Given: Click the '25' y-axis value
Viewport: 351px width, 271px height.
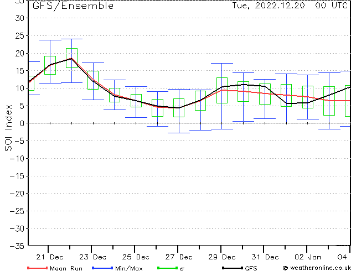Looking at the screenshot, I should (x=20, y=36).
